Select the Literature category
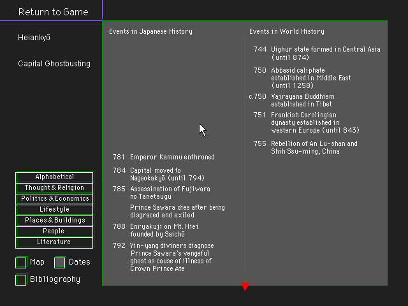This screenshot has width=408, height=306. pyautogui.click(x=54, y=242)
